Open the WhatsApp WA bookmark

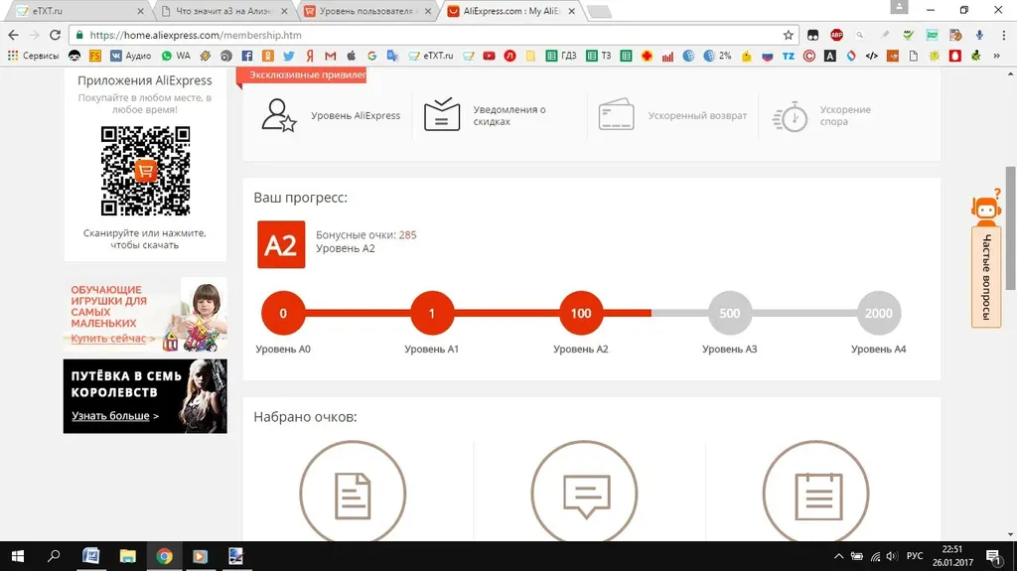click(x=176, y=56)
